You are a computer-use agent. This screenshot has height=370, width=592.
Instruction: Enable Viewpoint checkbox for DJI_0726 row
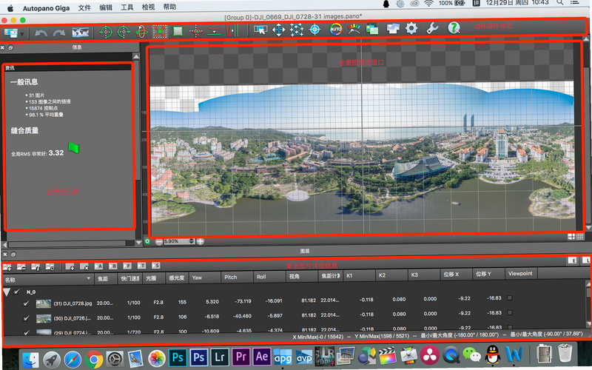(x=510, y=312)
